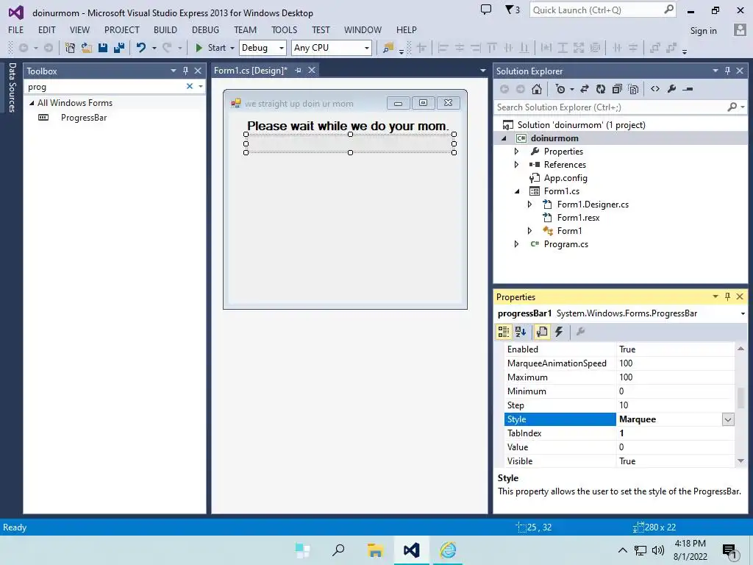Click the Find in Files toolbar icon
The height and width of the screenshot is (565, 753).
coord(388,48)
